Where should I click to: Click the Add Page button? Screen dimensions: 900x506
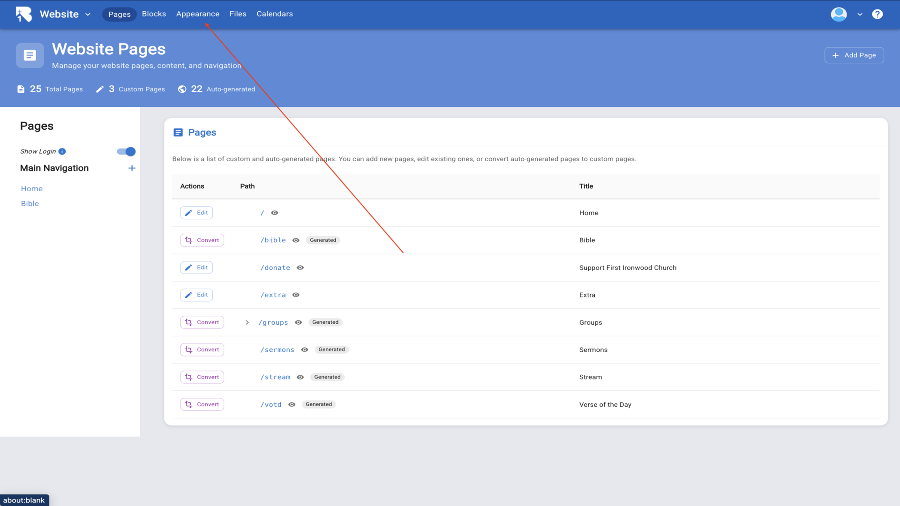click(x=854, y=55)
